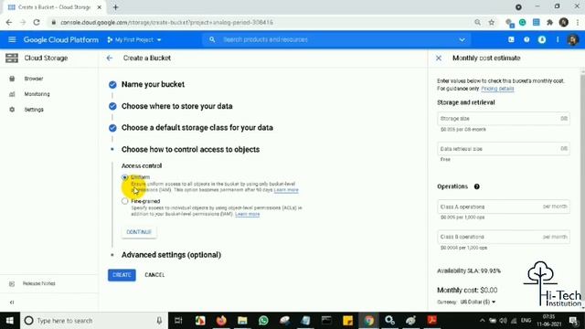Image resolution: width=585 pixels, height=329 pixels.
Task: Expand the search bar dropdown arrow
Action: 462,39
